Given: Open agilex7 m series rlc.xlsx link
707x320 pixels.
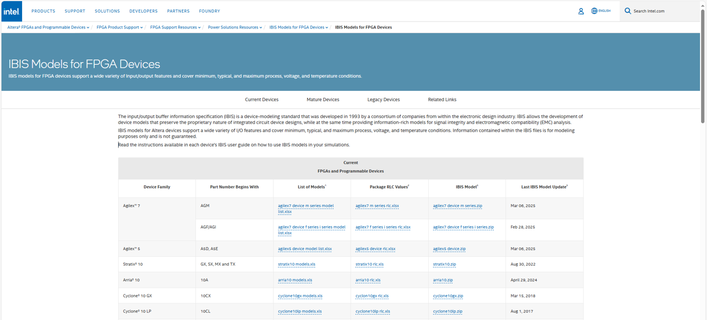Looking at the screenshot, I should point(377,206).
